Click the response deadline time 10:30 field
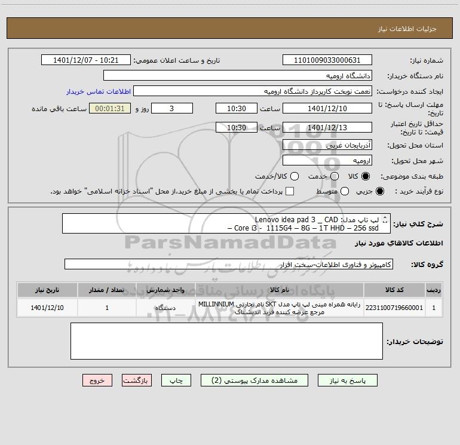460x445 pixels. tap(237, 108)
